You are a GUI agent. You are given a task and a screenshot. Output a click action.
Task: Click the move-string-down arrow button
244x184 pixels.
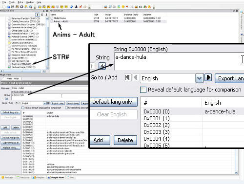[x=102, y=66]
